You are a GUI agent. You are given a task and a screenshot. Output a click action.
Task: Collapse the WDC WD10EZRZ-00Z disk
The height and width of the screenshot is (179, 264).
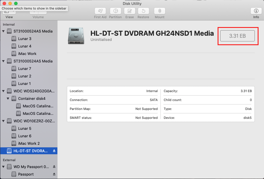point(3,121)
